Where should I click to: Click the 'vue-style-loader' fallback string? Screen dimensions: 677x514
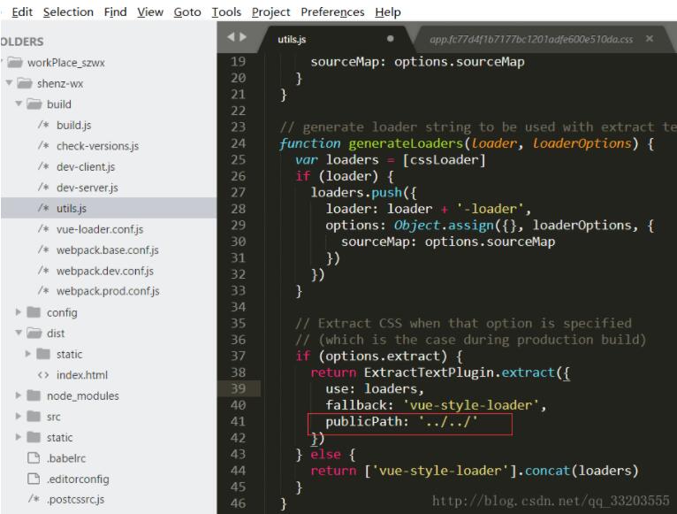coord(471,405)
